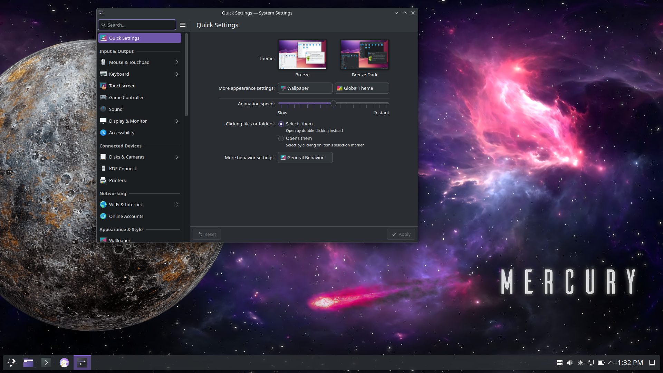The width and height of the screenshot is (663, 373).
Task: Click the Sound sidebar icon
Action: click(x=103, y=109)
